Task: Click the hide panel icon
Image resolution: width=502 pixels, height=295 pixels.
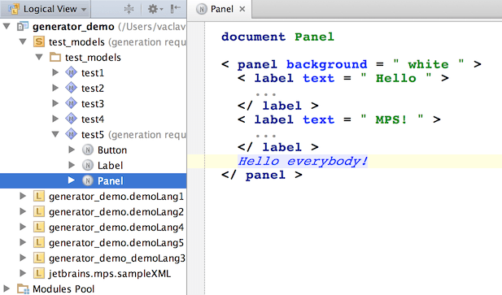Action: pos(176,9)
